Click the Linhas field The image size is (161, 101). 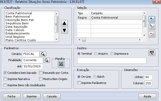148,77
